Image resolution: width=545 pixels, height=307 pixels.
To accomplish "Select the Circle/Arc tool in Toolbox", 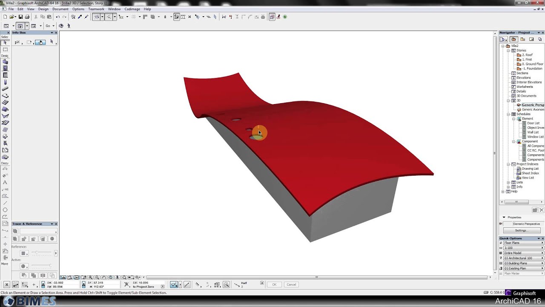I will click(5, 210).
